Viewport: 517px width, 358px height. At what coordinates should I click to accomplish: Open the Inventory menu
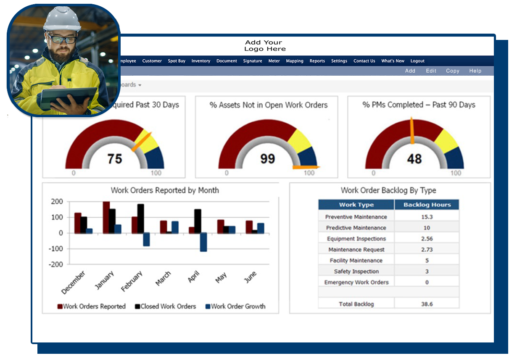coord(200,61)
